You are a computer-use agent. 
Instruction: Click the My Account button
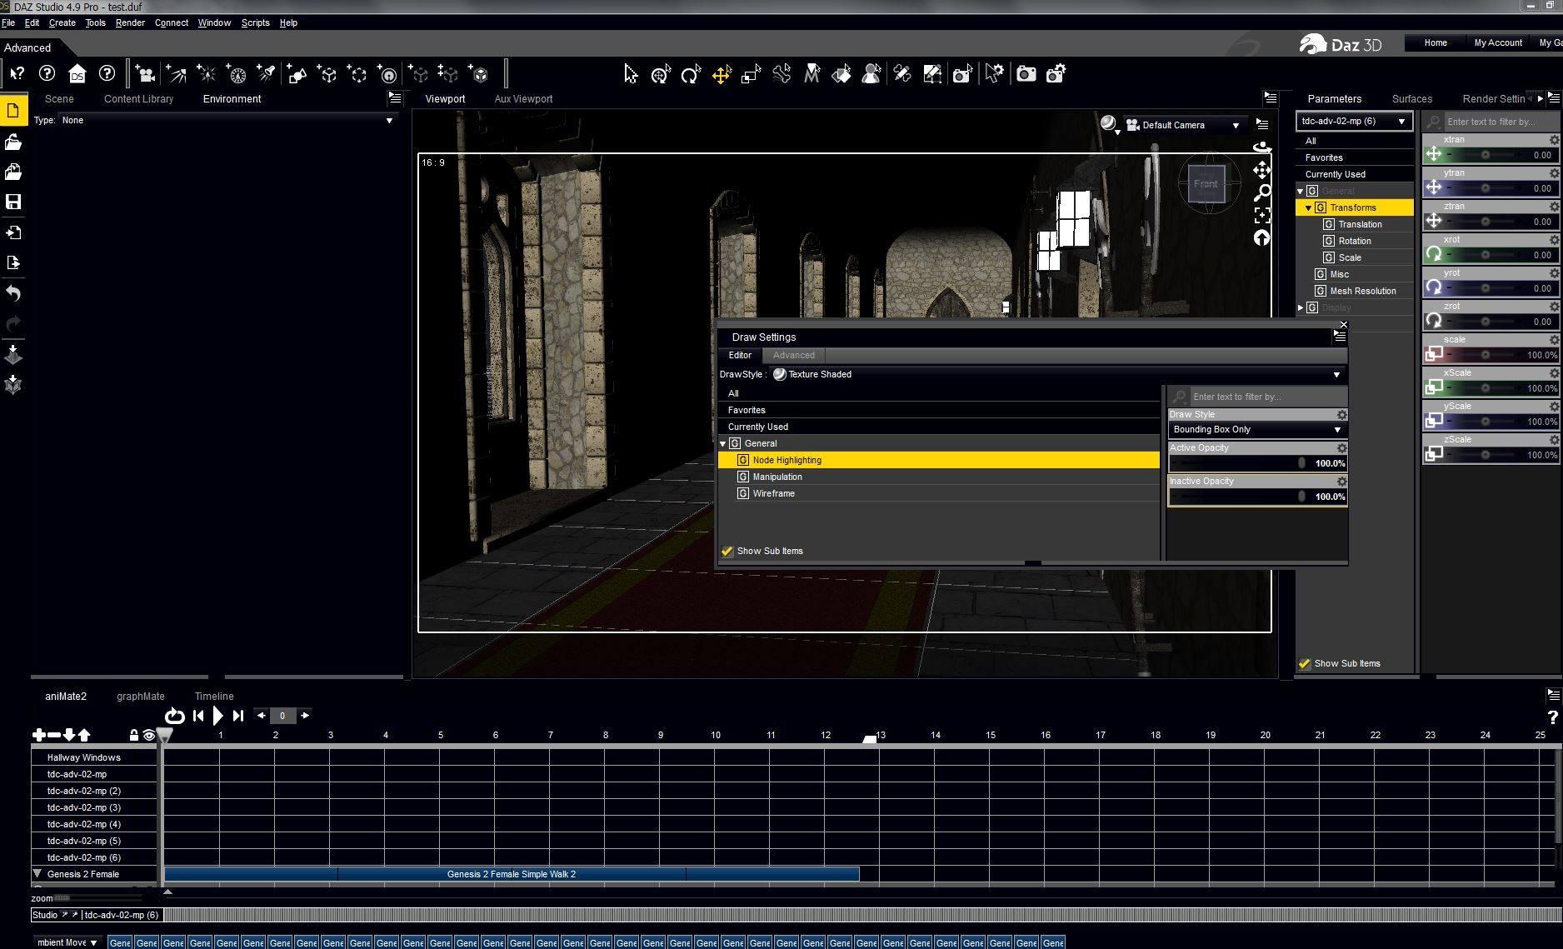point(1497,42)
